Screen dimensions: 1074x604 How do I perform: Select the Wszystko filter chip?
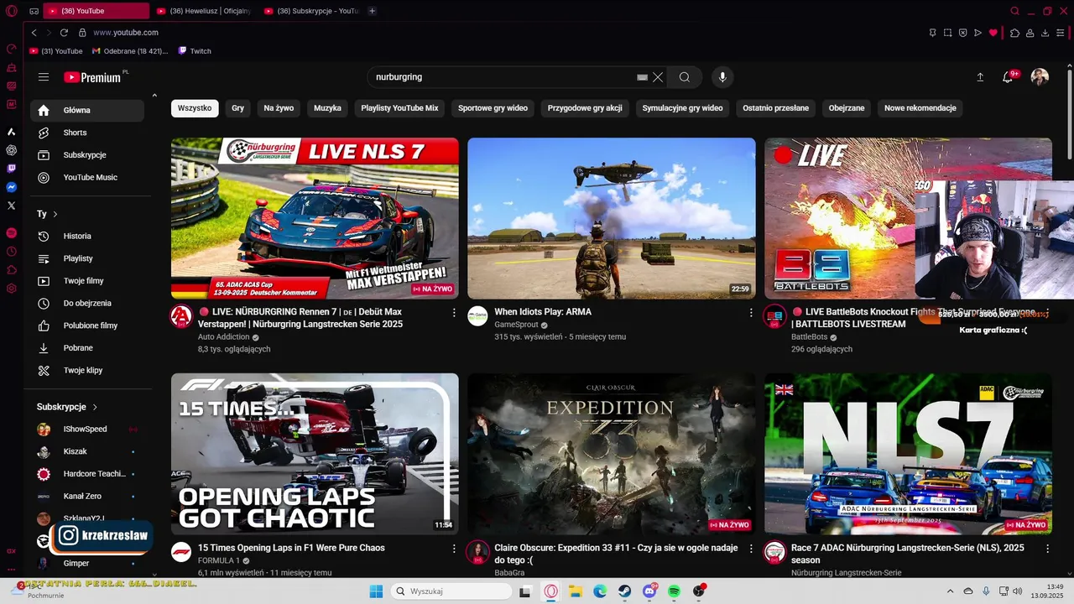[x=195, y=108]
